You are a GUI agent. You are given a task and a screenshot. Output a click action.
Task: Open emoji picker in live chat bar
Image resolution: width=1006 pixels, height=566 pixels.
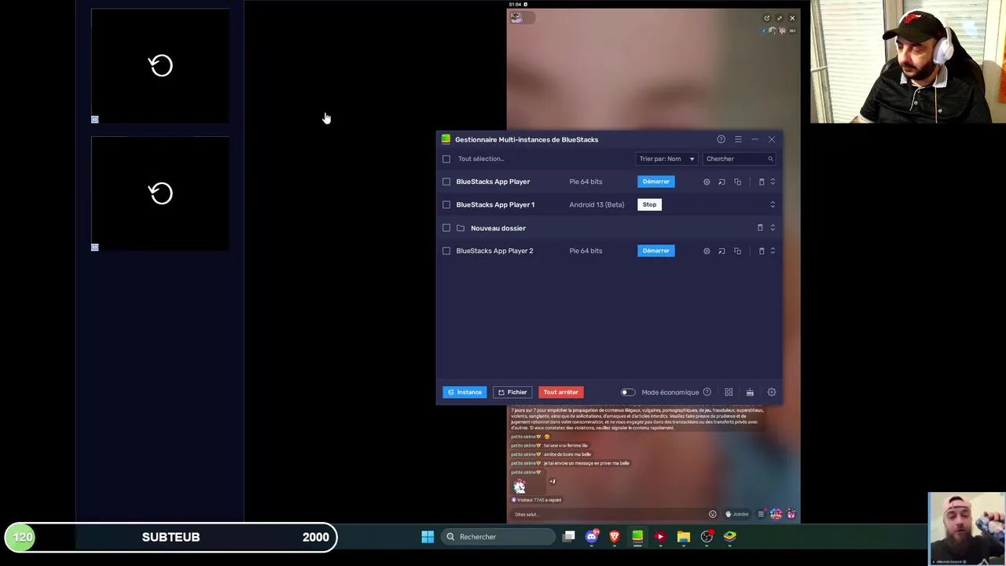(713, 514)
